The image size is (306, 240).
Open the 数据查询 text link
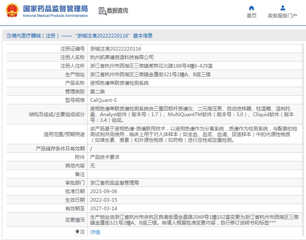[x=118, y=11]
